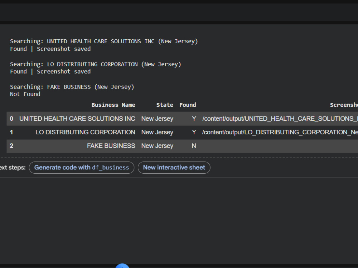Click log line Searching: LO DISTRIBUTING CORPORATION
Viewport: 358px width, 268px height.
point(96,64)
